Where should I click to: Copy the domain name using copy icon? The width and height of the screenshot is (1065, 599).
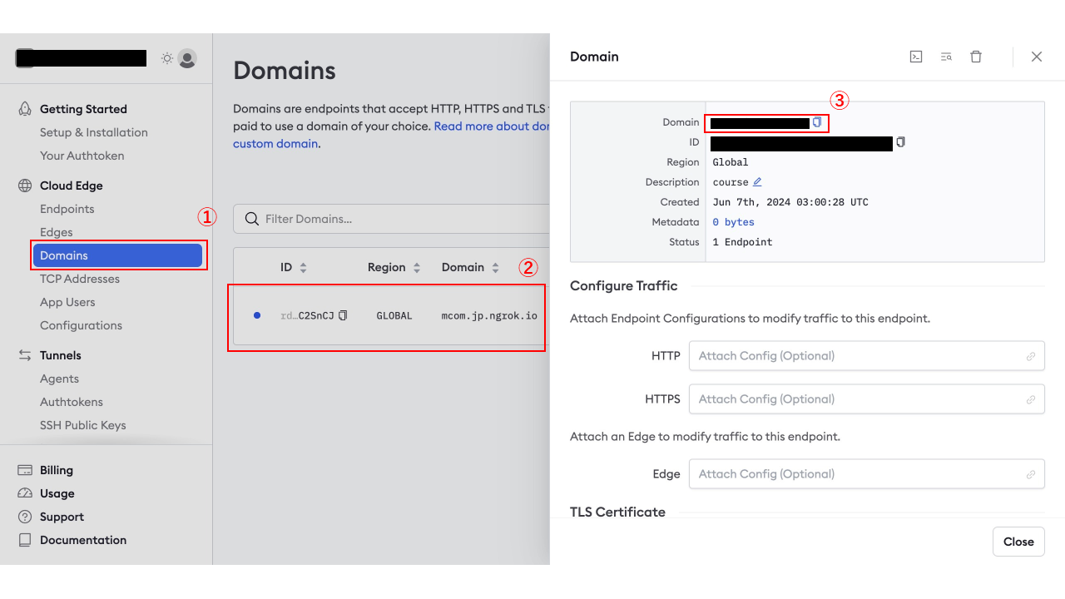click(x=817, y=122)
